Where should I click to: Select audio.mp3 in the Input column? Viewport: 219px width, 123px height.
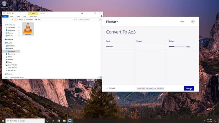(x=109, y=46)
